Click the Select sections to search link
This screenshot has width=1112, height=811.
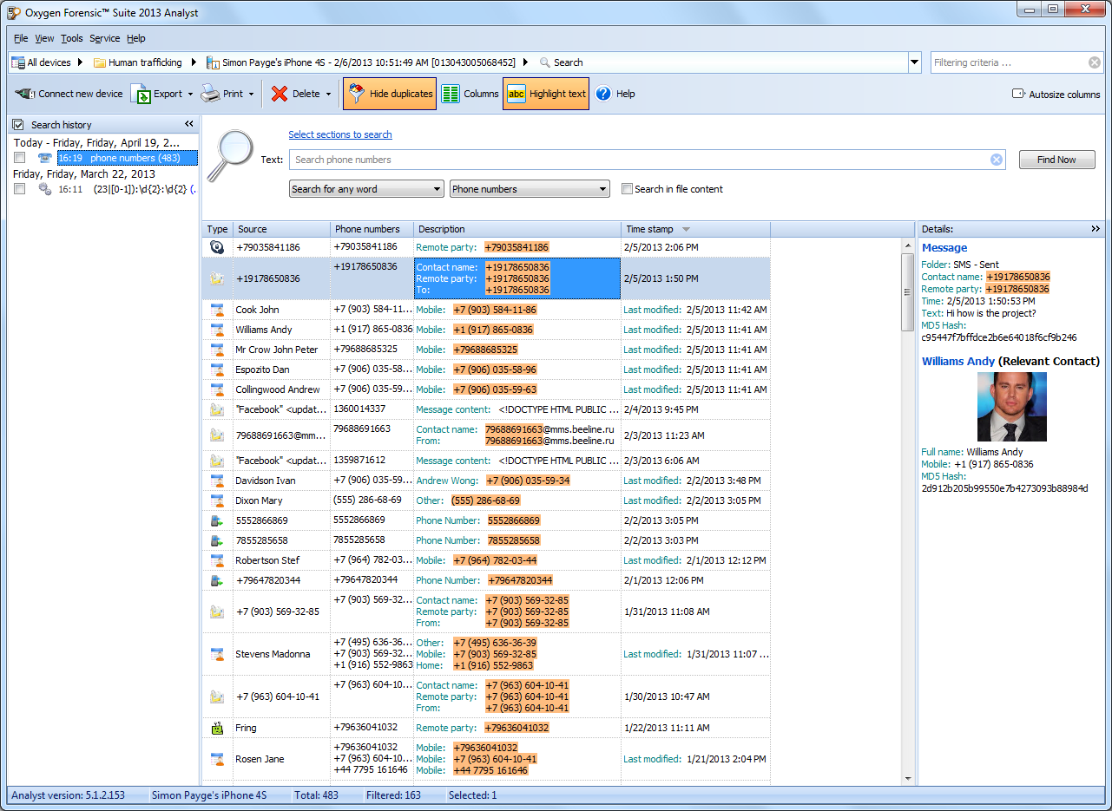(340, 134)
